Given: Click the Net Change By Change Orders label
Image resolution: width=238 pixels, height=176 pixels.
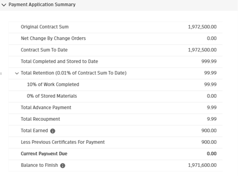Looking at the screenshot, I should (53, 38).
